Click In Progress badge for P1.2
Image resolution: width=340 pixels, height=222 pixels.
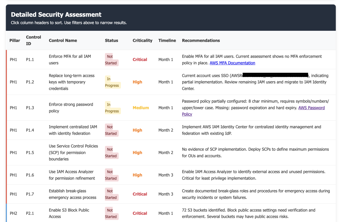[x=112, y=82]
